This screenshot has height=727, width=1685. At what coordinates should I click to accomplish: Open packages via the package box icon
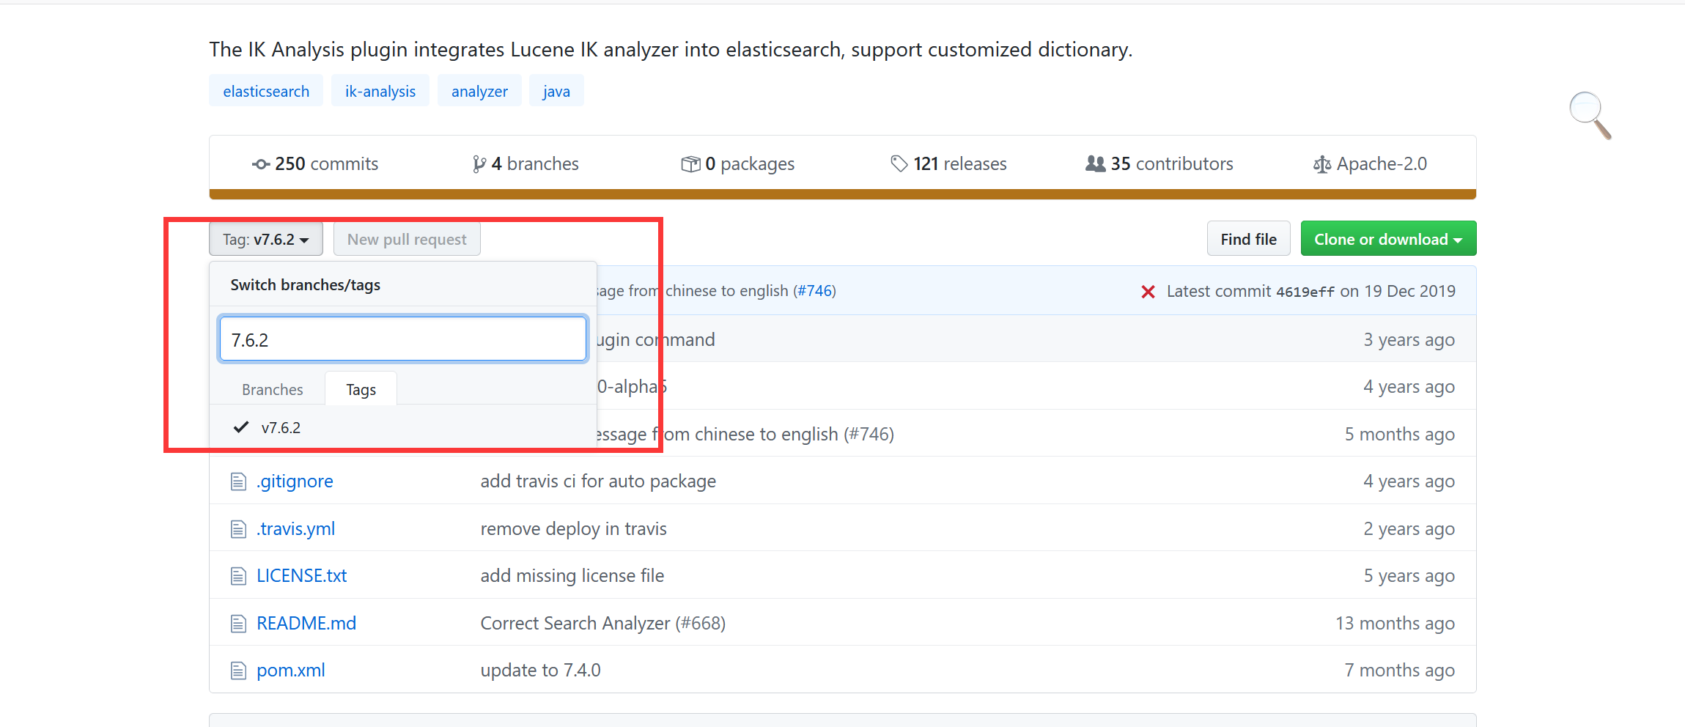(x=690, y=164)
